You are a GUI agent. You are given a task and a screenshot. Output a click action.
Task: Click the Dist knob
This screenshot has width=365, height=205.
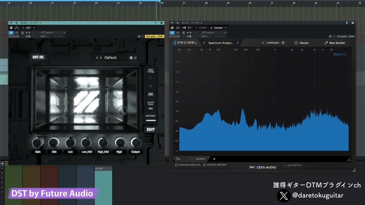[x=54, y=142]
